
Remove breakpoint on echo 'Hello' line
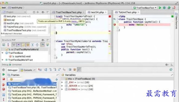pyautogui.click(x=115, y=24)
